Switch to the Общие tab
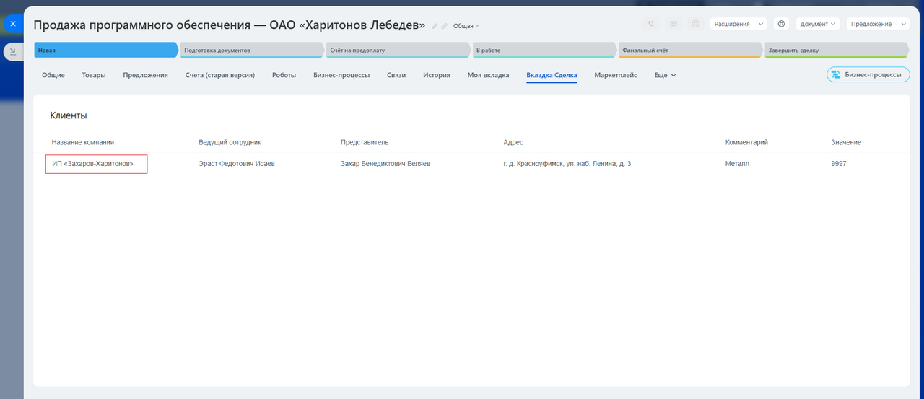The width and height of the screenshot is (924, 399). pos(53,75)
